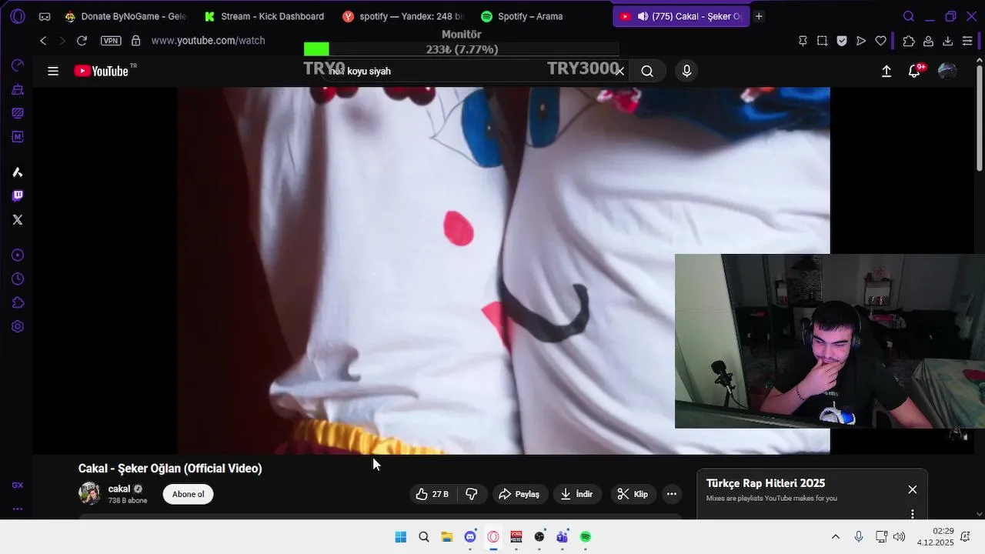Take a snapshot using toolbar icon
This screenshot has width=985, height=554.
coord(823,41)
